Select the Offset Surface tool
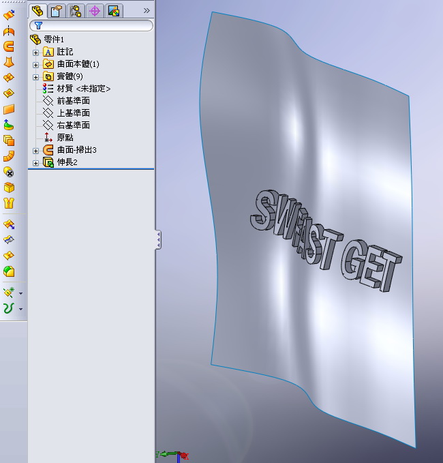The height and width of the screenshot is (463, 443). pos(9,140)
